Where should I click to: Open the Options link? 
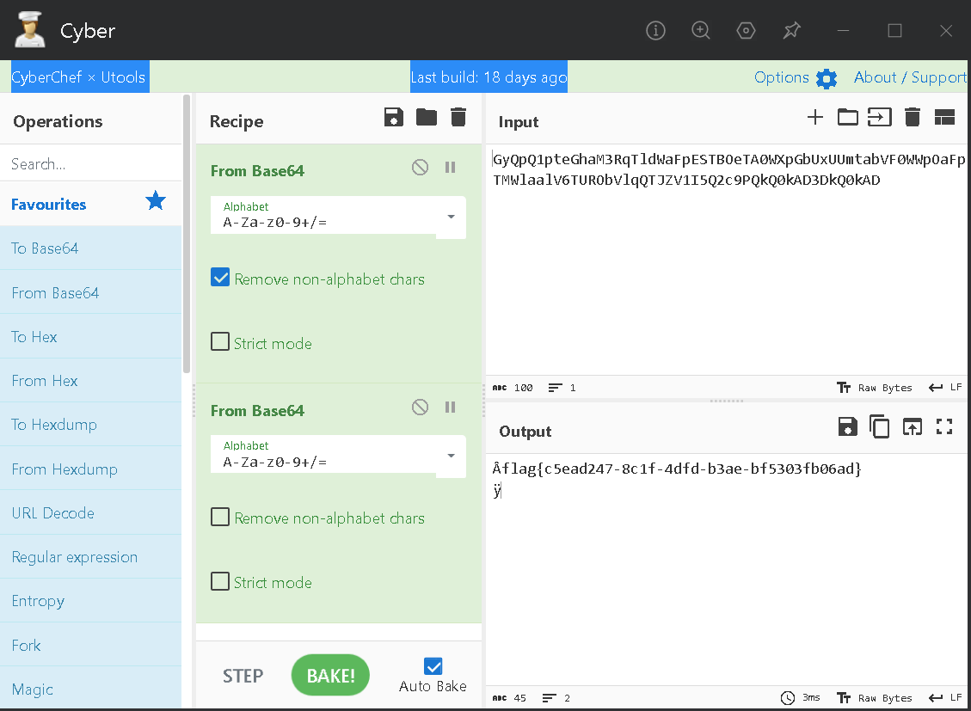[x=782, y=77]
